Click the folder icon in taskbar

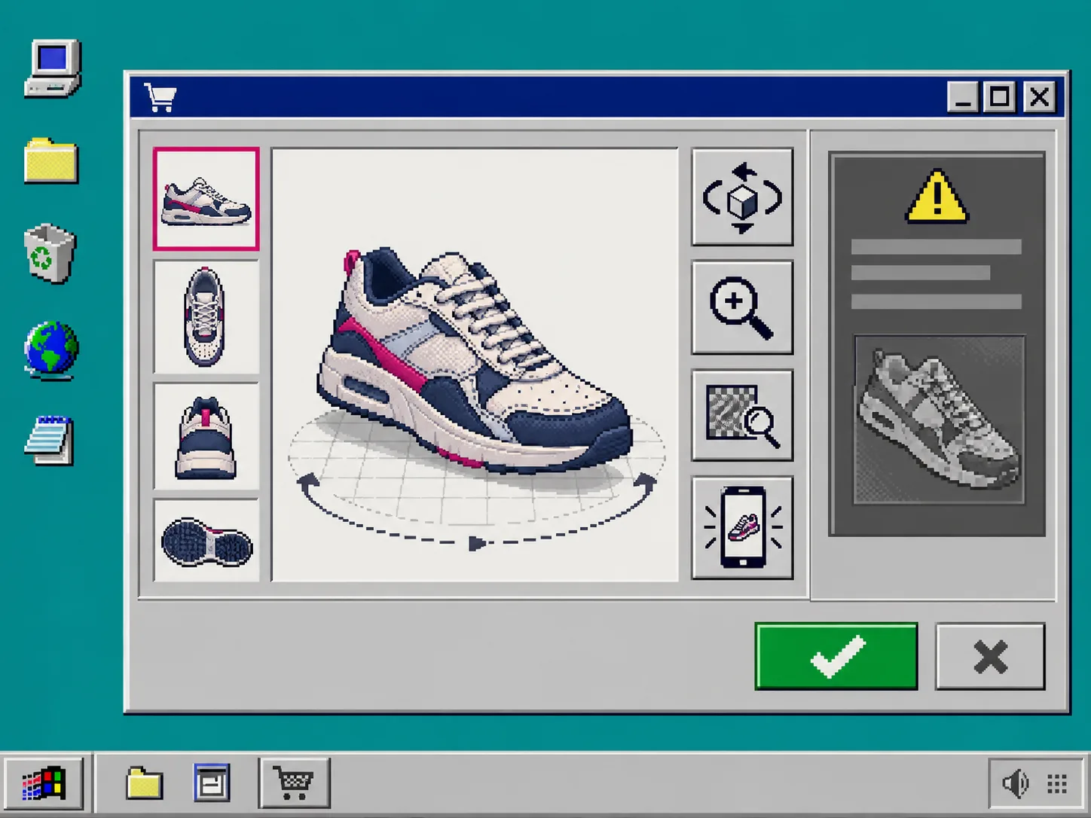pos(144,784)
